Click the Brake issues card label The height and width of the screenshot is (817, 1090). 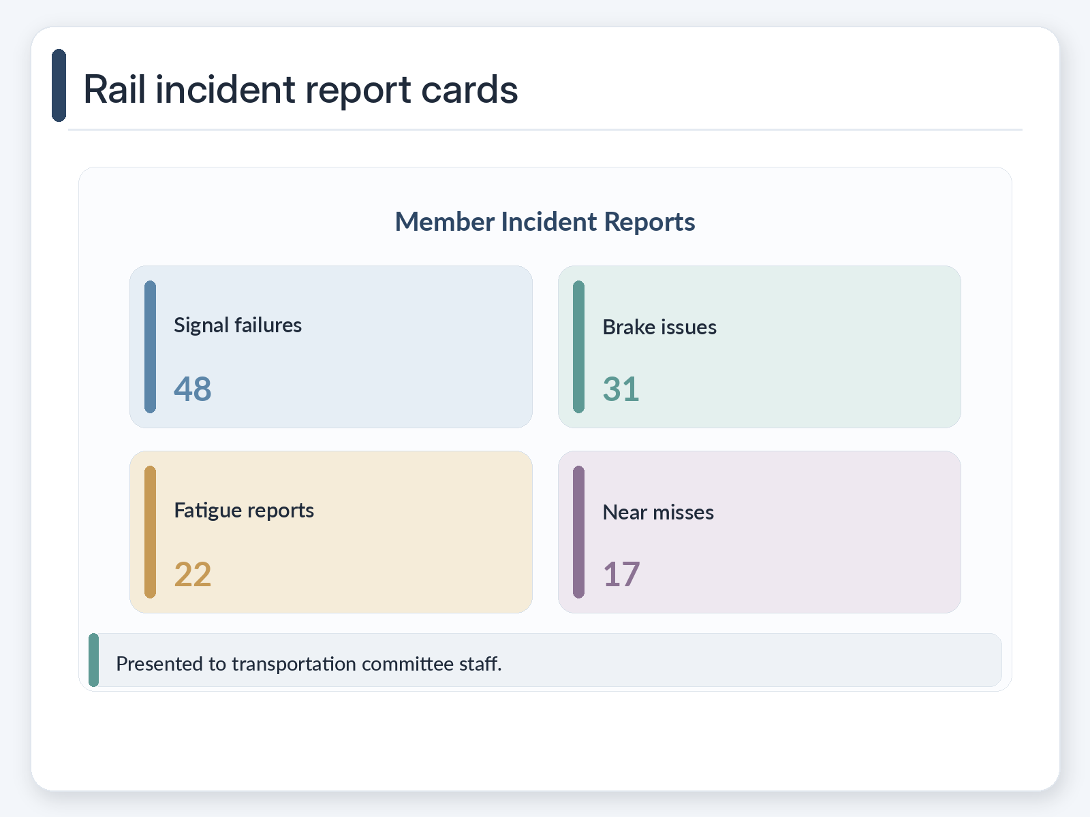tap(659, 327)
